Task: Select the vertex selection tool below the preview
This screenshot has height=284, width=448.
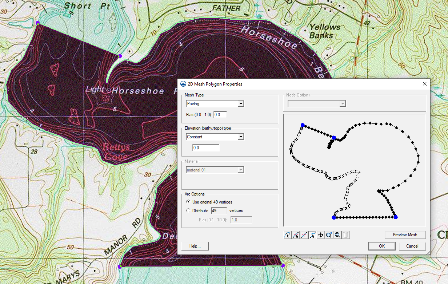Action: 287,235
